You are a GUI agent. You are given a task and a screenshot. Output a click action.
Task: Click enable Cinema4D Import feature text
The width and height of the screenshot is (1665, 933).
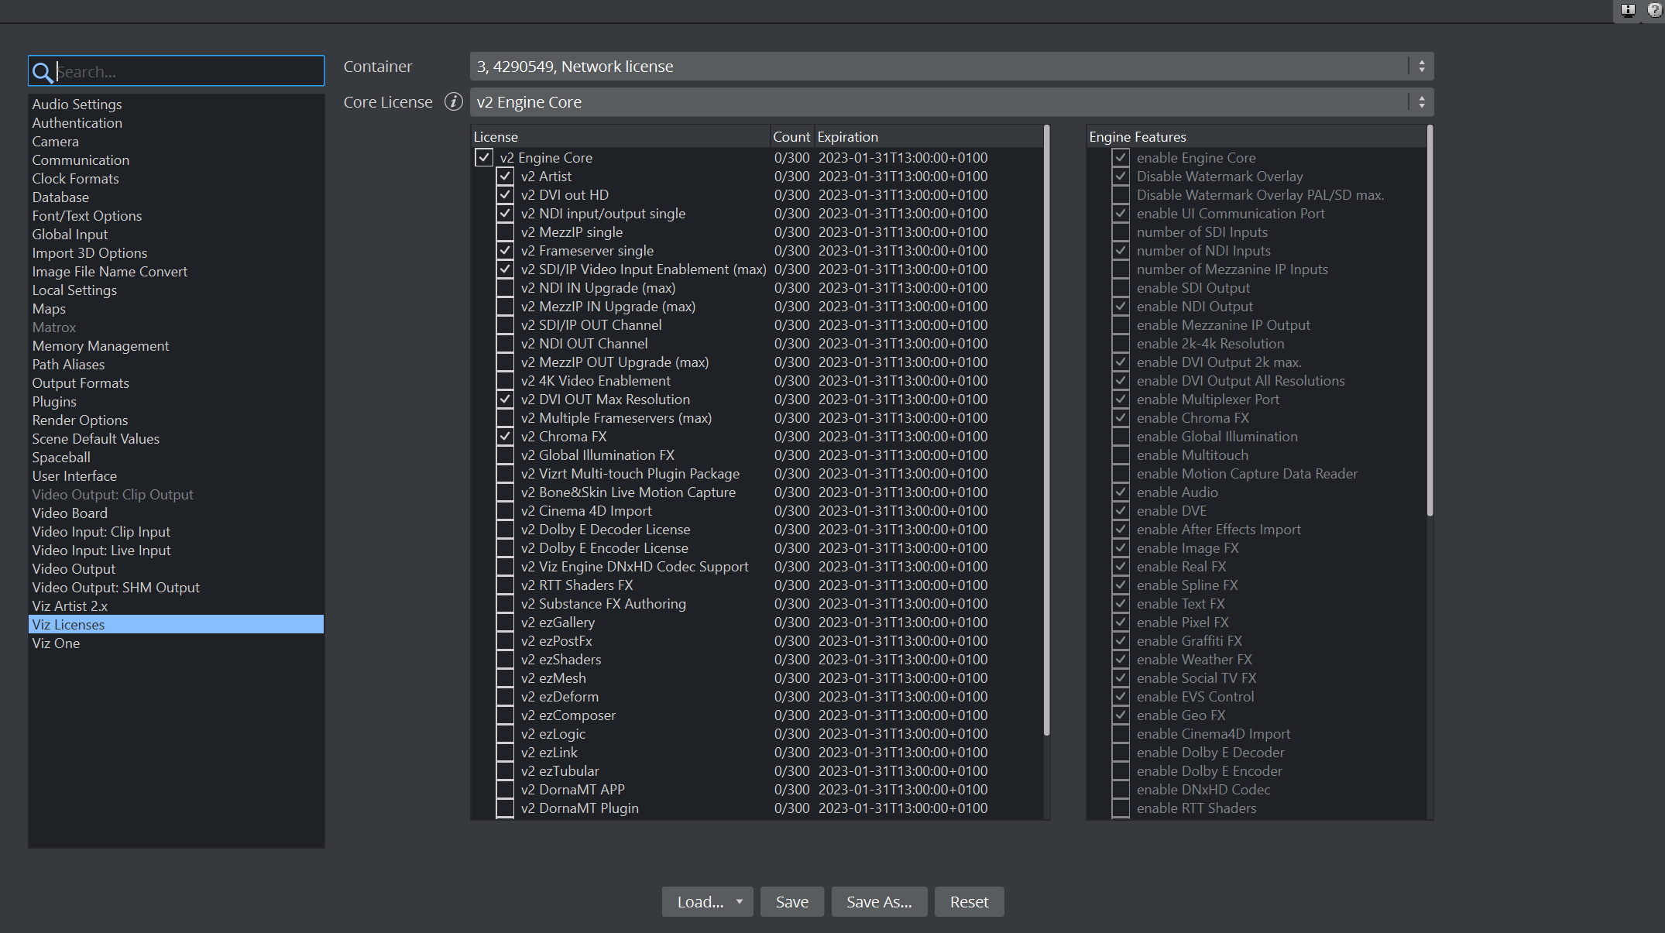1214,734
